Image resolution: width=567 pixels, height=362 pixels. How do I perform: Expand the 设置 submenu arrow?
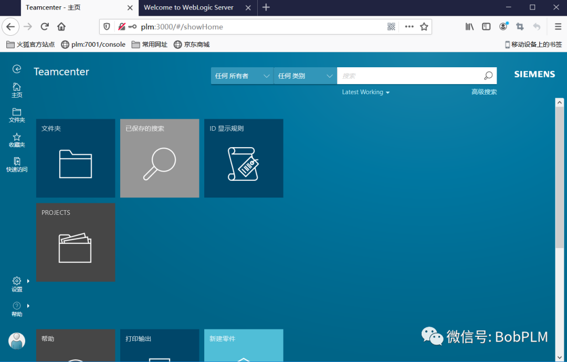[x=28, y=281]
